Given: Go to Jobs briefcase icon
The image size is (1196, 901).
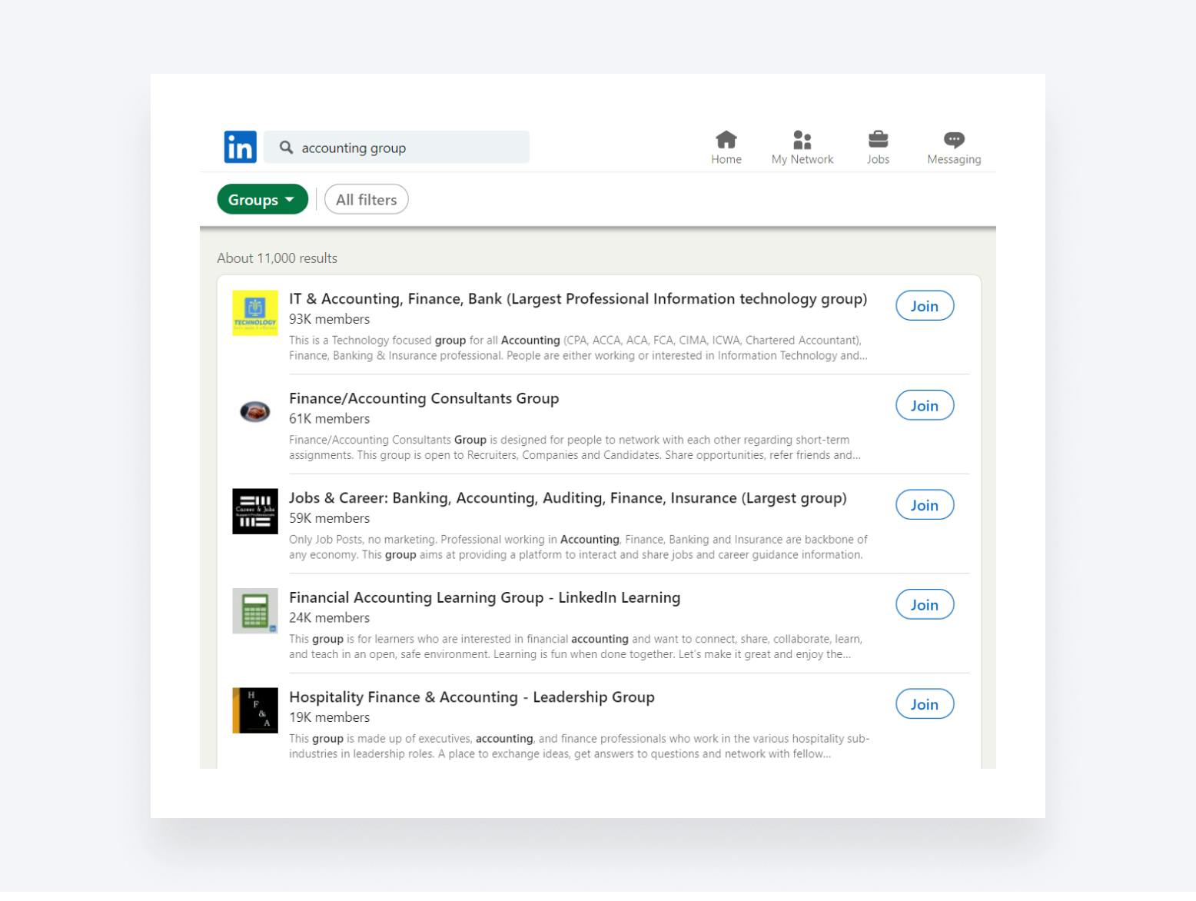Looking at the screenshot, I should click(878, 140).
